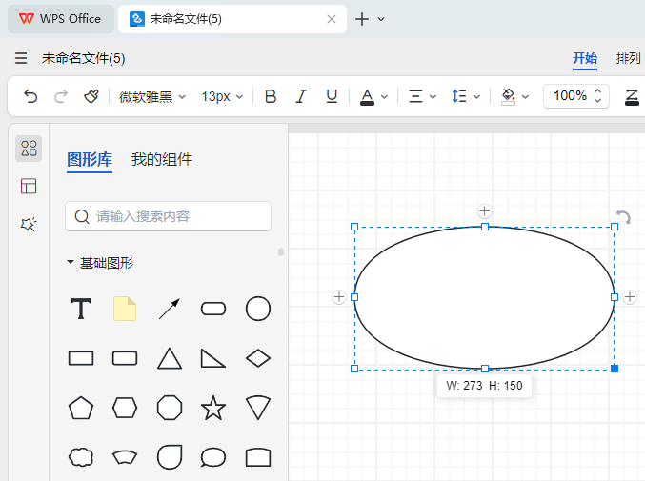
Task: Toggle underline formatting
Action: [332, 96]
